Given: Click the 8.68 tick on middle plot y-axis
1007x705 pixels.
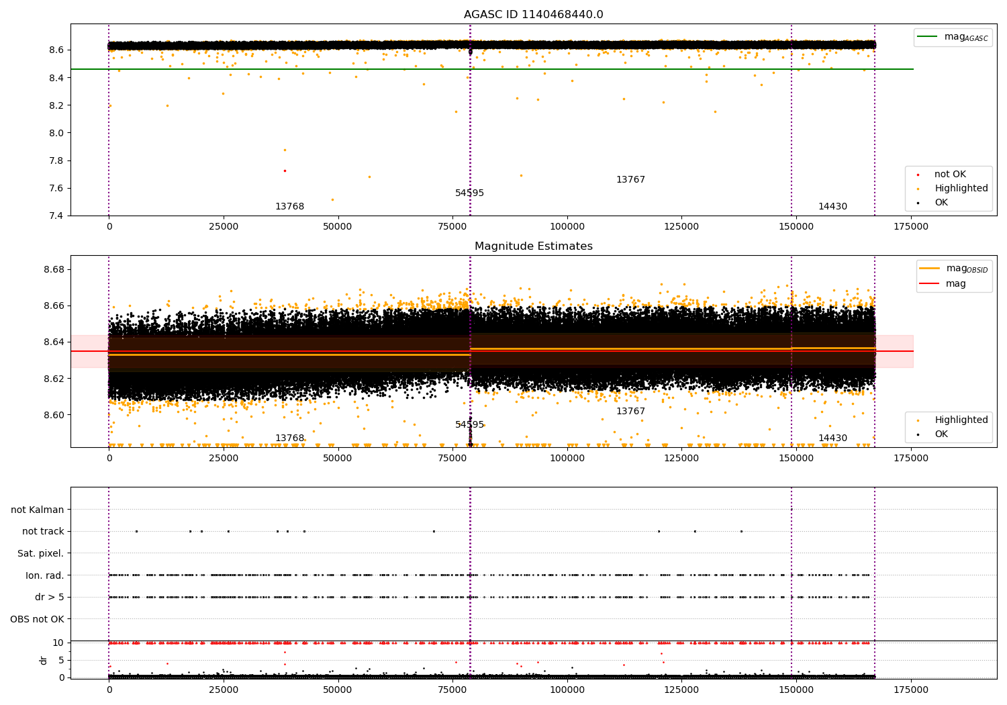Looking at the screenshot, I should coord(53,270).
